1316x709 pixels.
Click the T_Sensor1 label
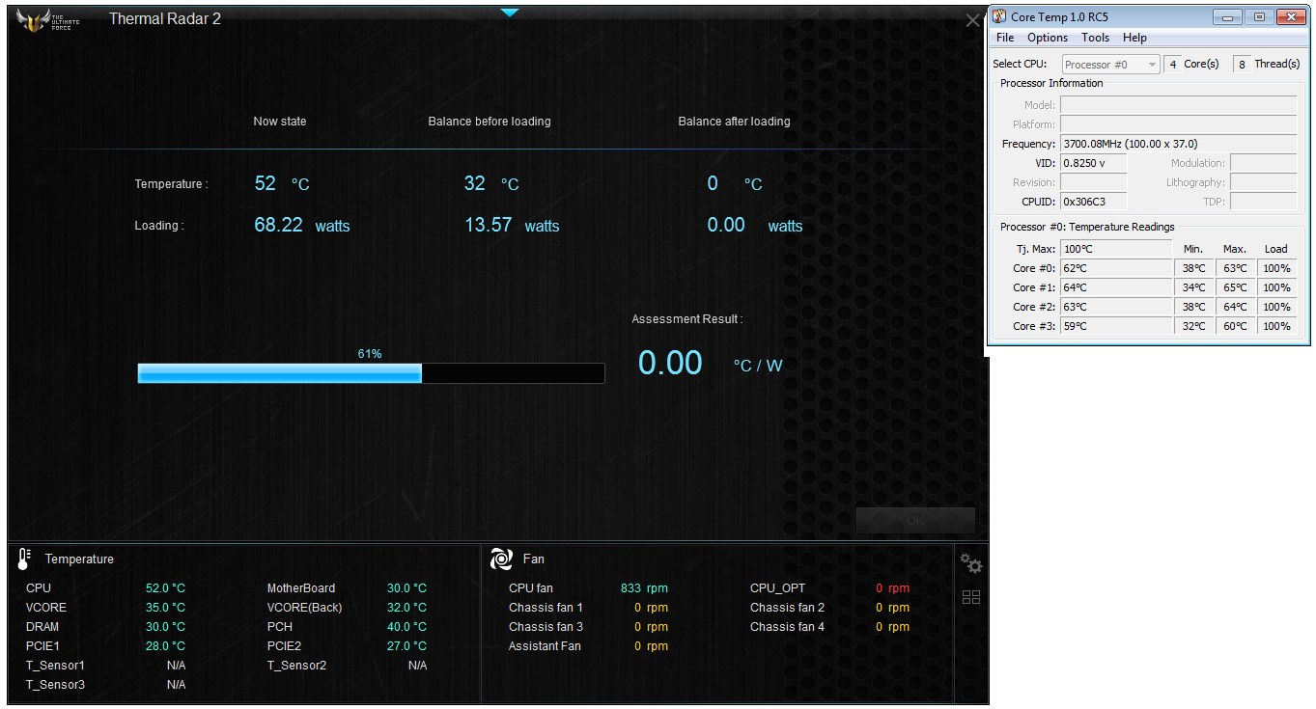(x=55, y=666)
